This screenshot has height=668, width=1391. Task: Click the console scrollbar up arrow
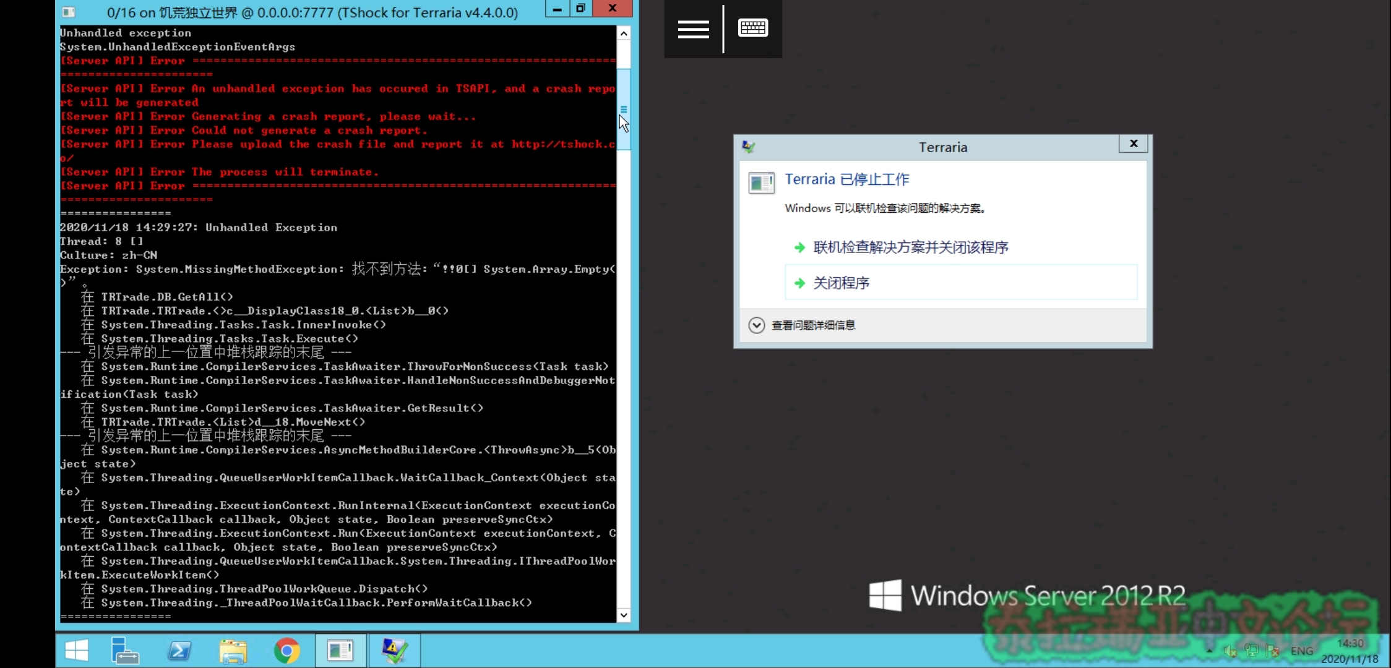coord(624,34)
